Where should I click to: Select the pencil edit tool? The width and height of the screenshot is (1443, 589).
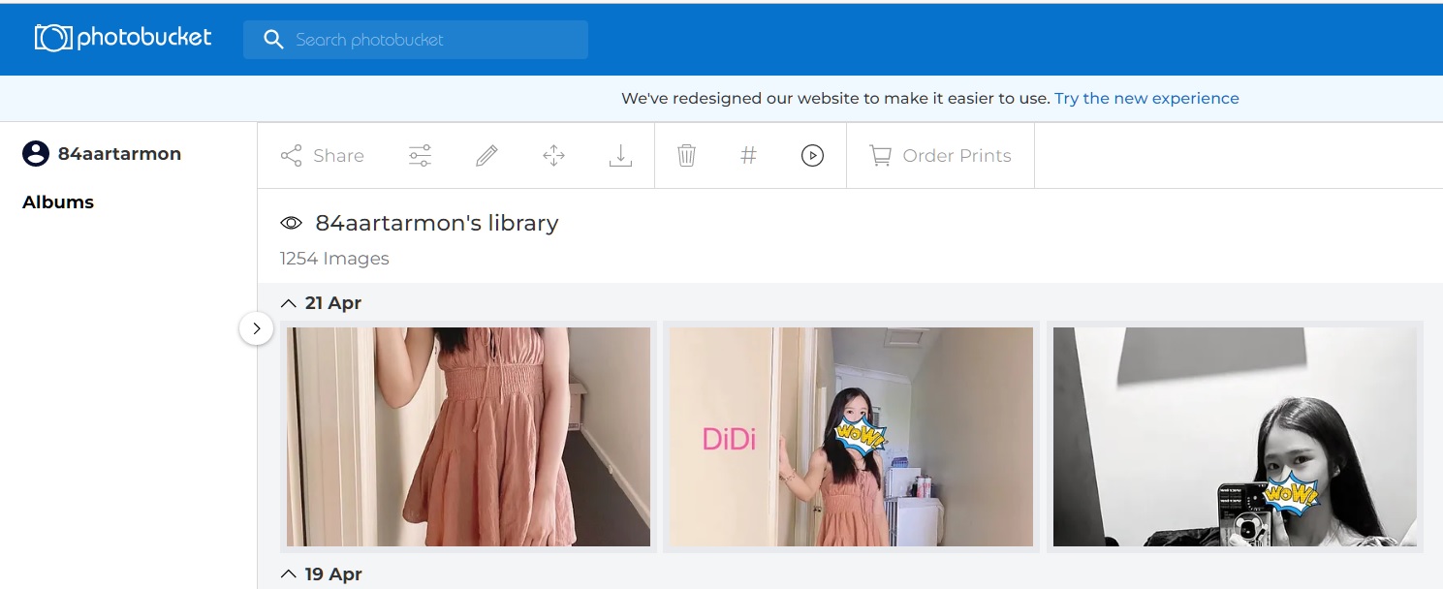point(486,156)
